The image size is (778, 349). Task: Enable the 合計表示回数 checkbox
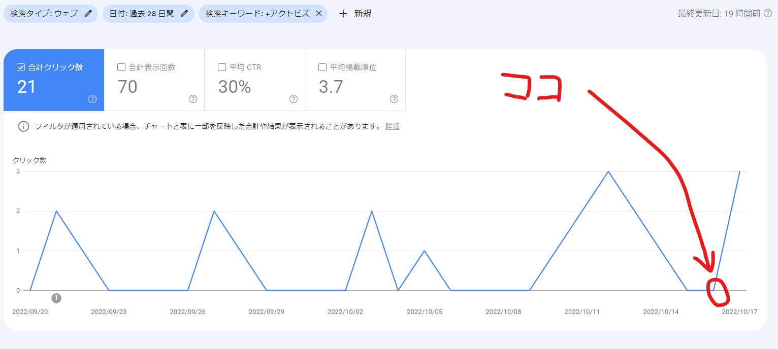click(121, 67)
